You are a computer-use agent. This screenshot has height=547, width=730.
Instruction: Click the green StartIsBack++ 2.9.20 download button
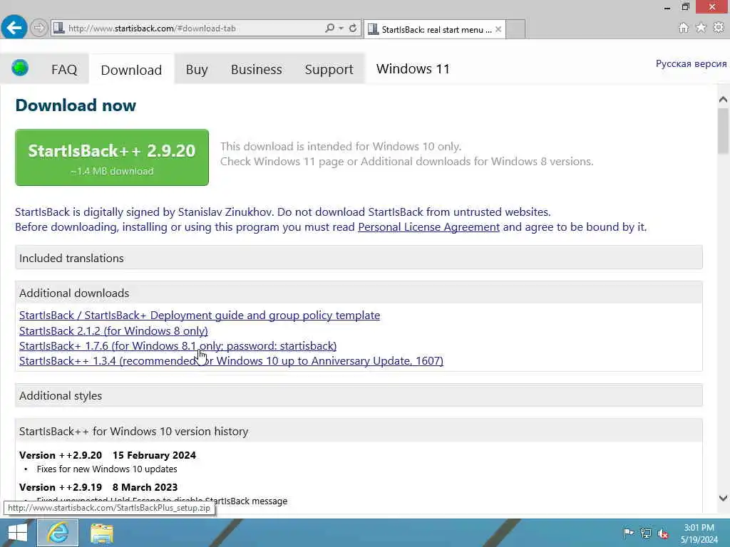coord(112,157)
